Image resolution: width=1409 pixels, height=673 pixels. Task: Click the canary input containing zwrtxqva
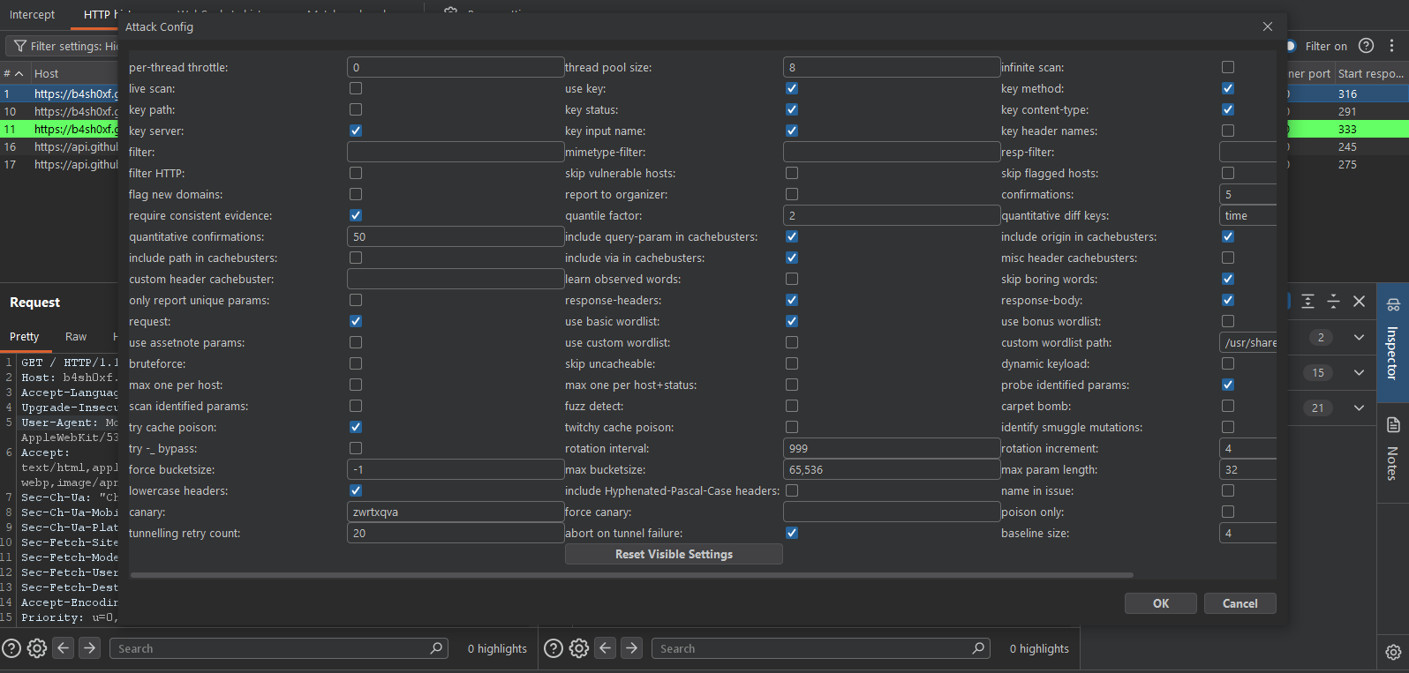coord(456,512)
